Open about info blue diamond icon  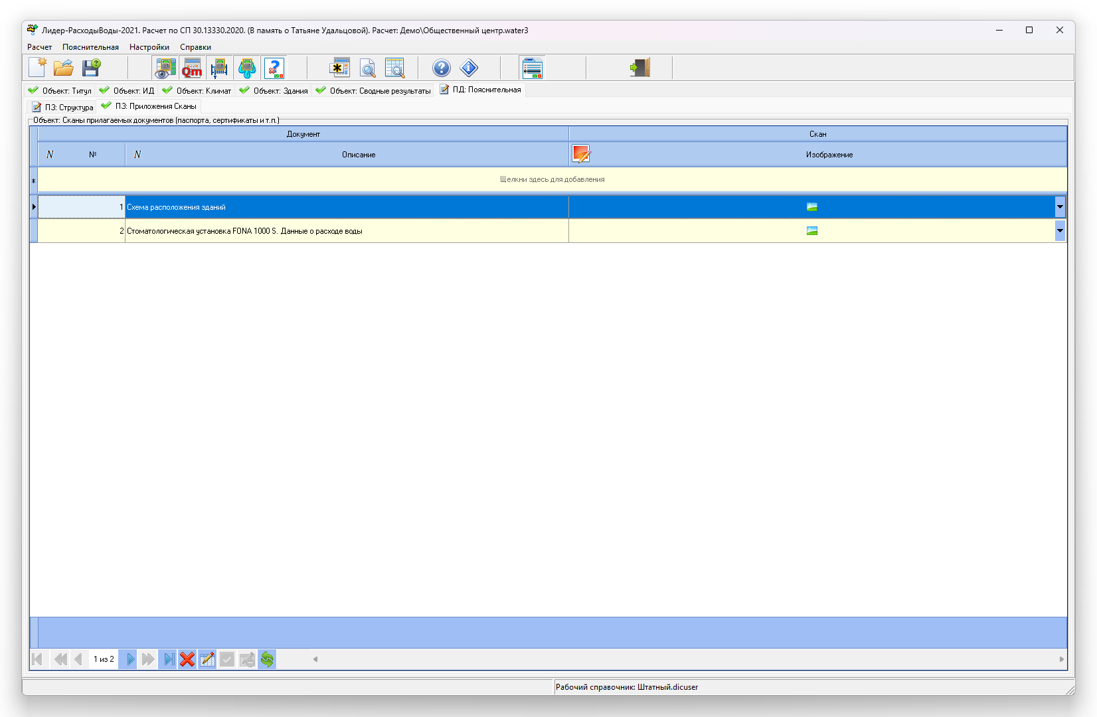click(x=469, y=68)
